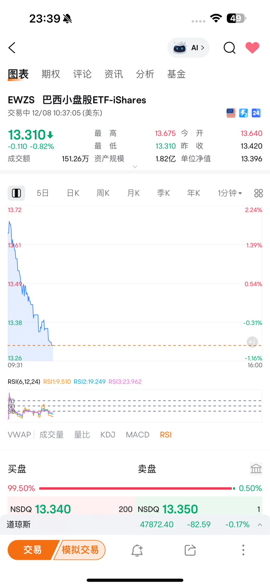The image size is (270, 587).
Task: Open the three-dot more options menu
Action: point(243,550)
